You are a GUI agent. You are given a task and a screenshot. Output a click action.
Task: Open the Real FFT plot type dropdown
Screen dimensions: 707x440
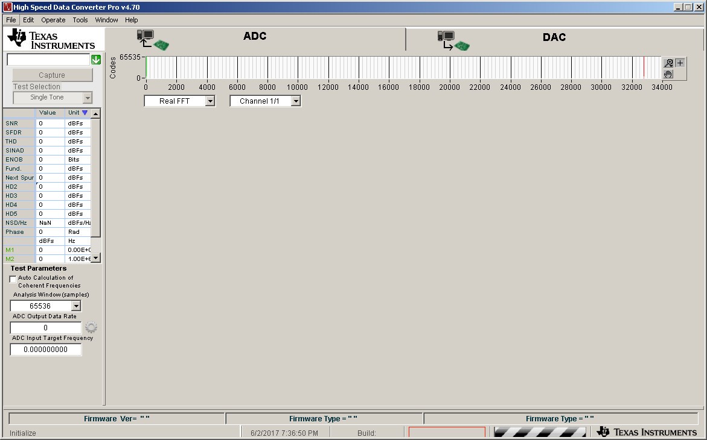(x=210, y=101)
